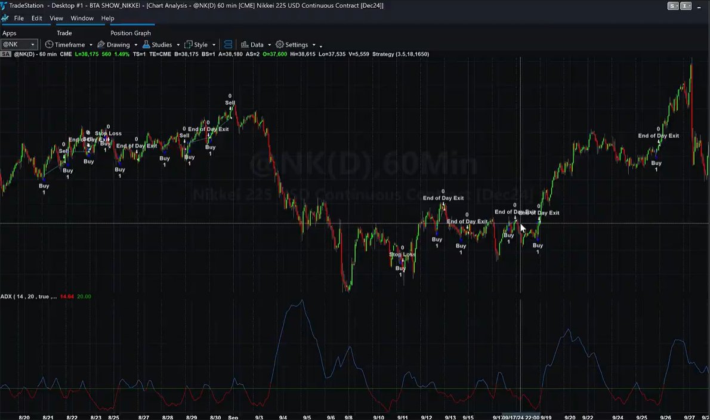Expand the Style dropdown arrow
The height and width of the screenshot is (420, 710).
[x=214, y=45]
